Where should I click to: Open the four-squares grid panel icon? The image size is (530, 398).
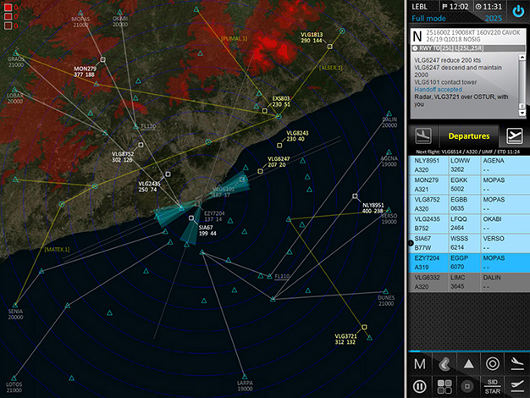[x=443, y=386]
